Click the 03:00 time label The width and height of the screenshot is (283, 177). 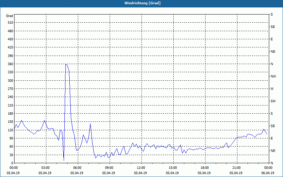click(x=45, y=168)
